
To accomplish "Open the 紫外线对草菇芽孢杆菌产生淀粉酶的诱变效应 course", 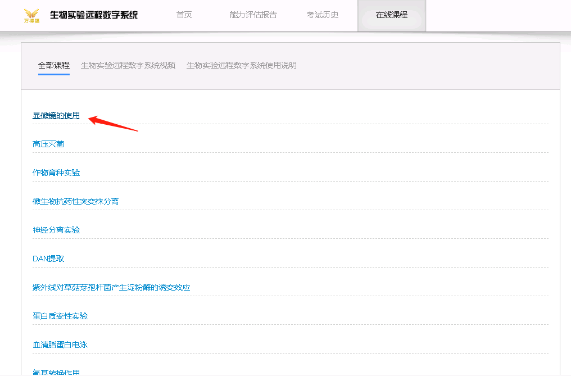I will [x=111, y=287].
